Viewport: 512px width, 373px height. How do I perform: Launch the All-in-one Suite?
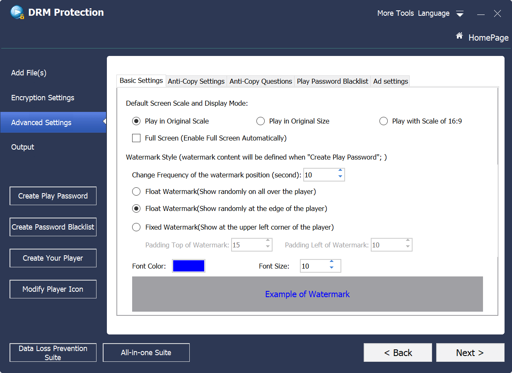tap(146, 352)
